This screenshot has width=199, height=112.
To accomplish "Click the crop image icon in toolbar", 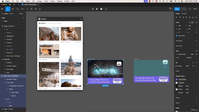I will (106, 9).
